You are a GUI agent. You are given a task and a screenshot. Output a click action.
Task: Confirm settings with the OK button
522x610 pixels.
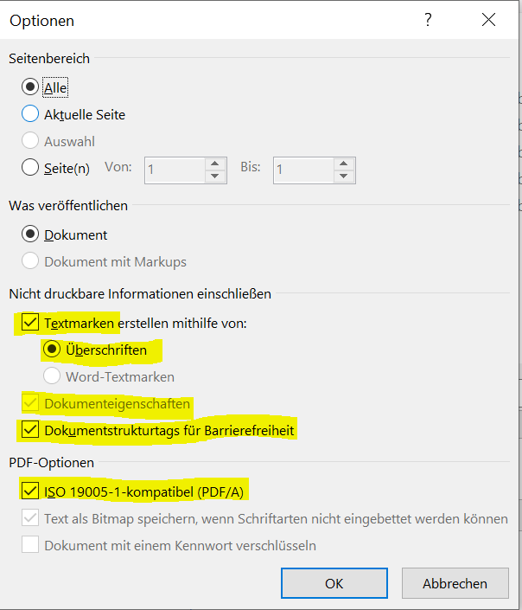click(x=334, y=583)
